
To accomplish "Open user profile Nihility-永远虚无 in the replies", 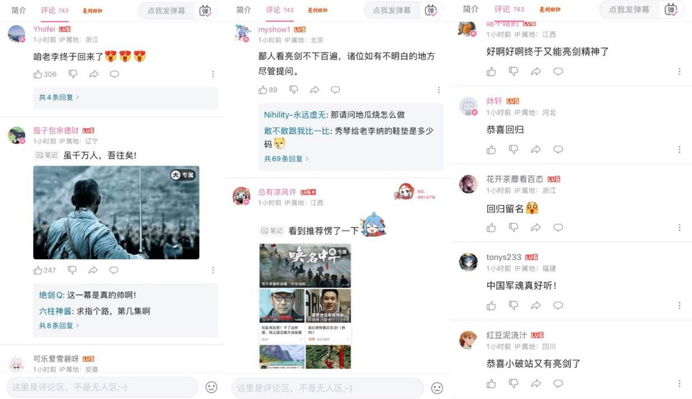I will (295, 115).
